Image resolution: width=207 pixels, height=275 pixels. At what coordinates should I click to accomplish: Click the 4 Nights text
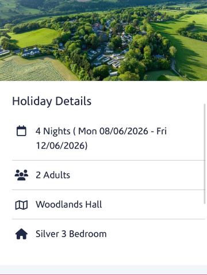[53, 131]
